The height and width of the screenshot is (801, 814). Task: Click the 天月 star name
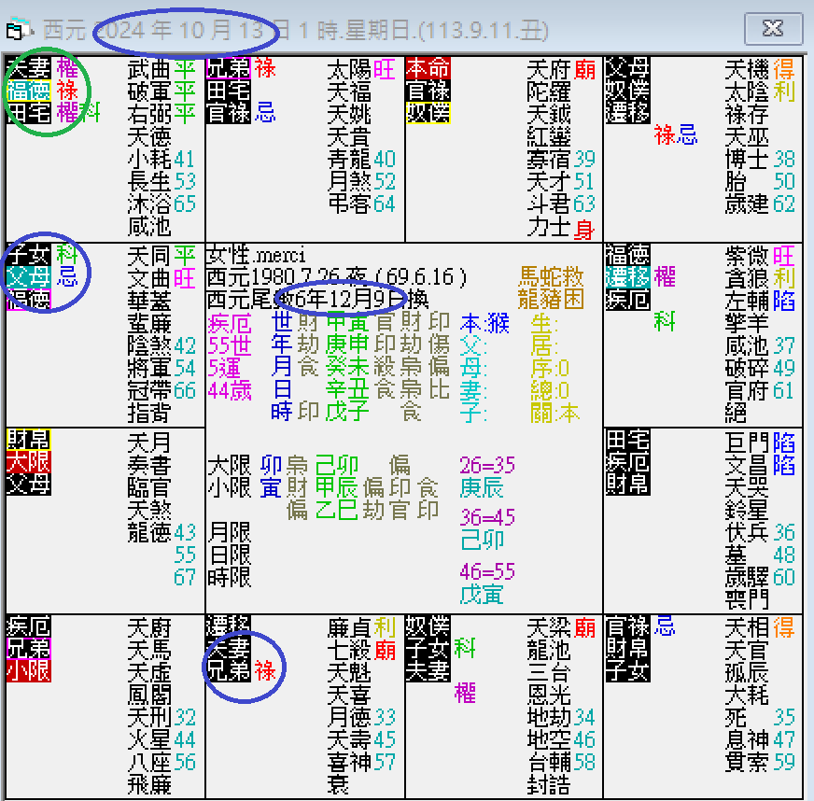(149, 443)
